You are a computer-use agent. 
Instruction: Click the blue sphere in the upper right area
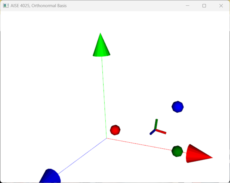coord(178,107)
